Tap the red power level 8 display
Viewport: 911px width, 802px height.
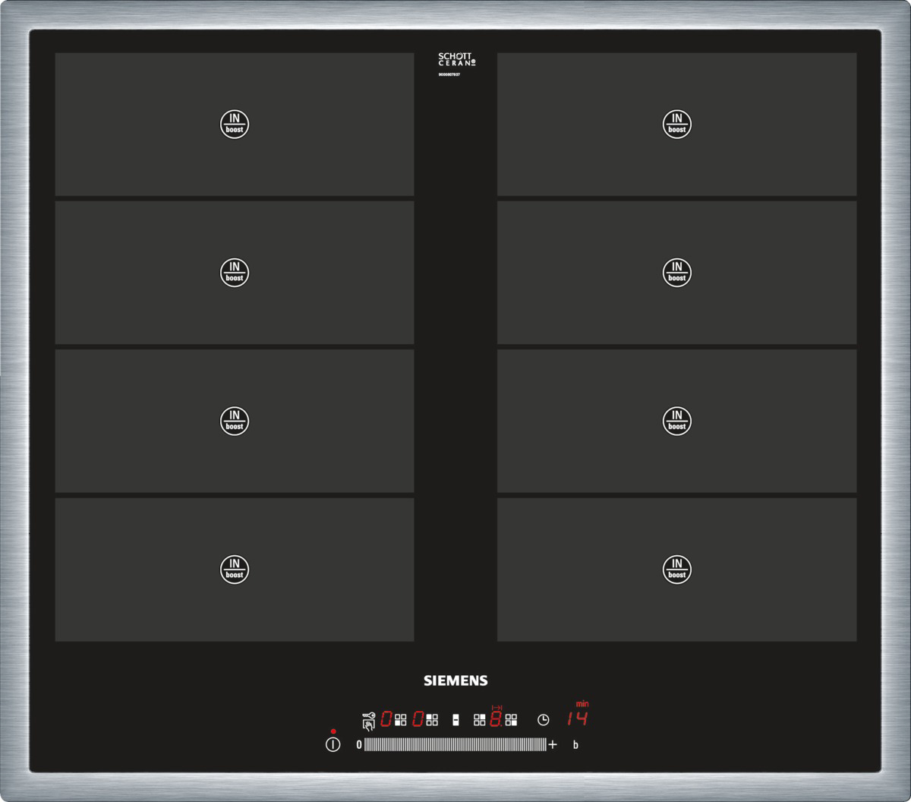[496, 719]
